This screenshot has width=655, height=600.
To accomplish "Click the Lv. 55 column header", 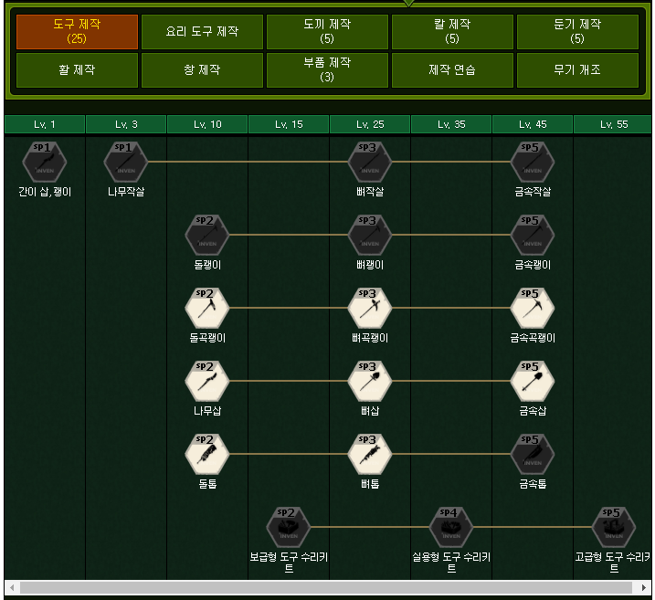I will click(613, 124).
